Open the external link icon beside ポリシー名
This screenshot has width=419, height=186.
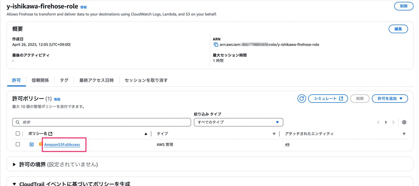[50, 134]
